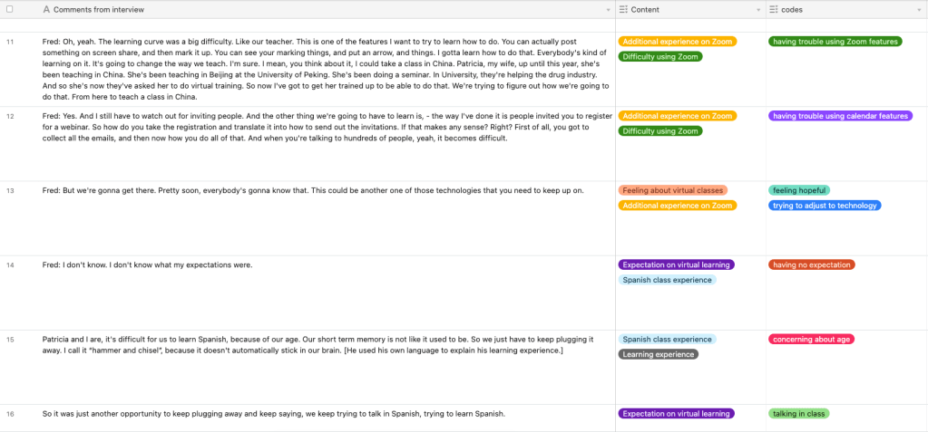Select the 'Feeling about virtual classes' tag

point(673,190)
